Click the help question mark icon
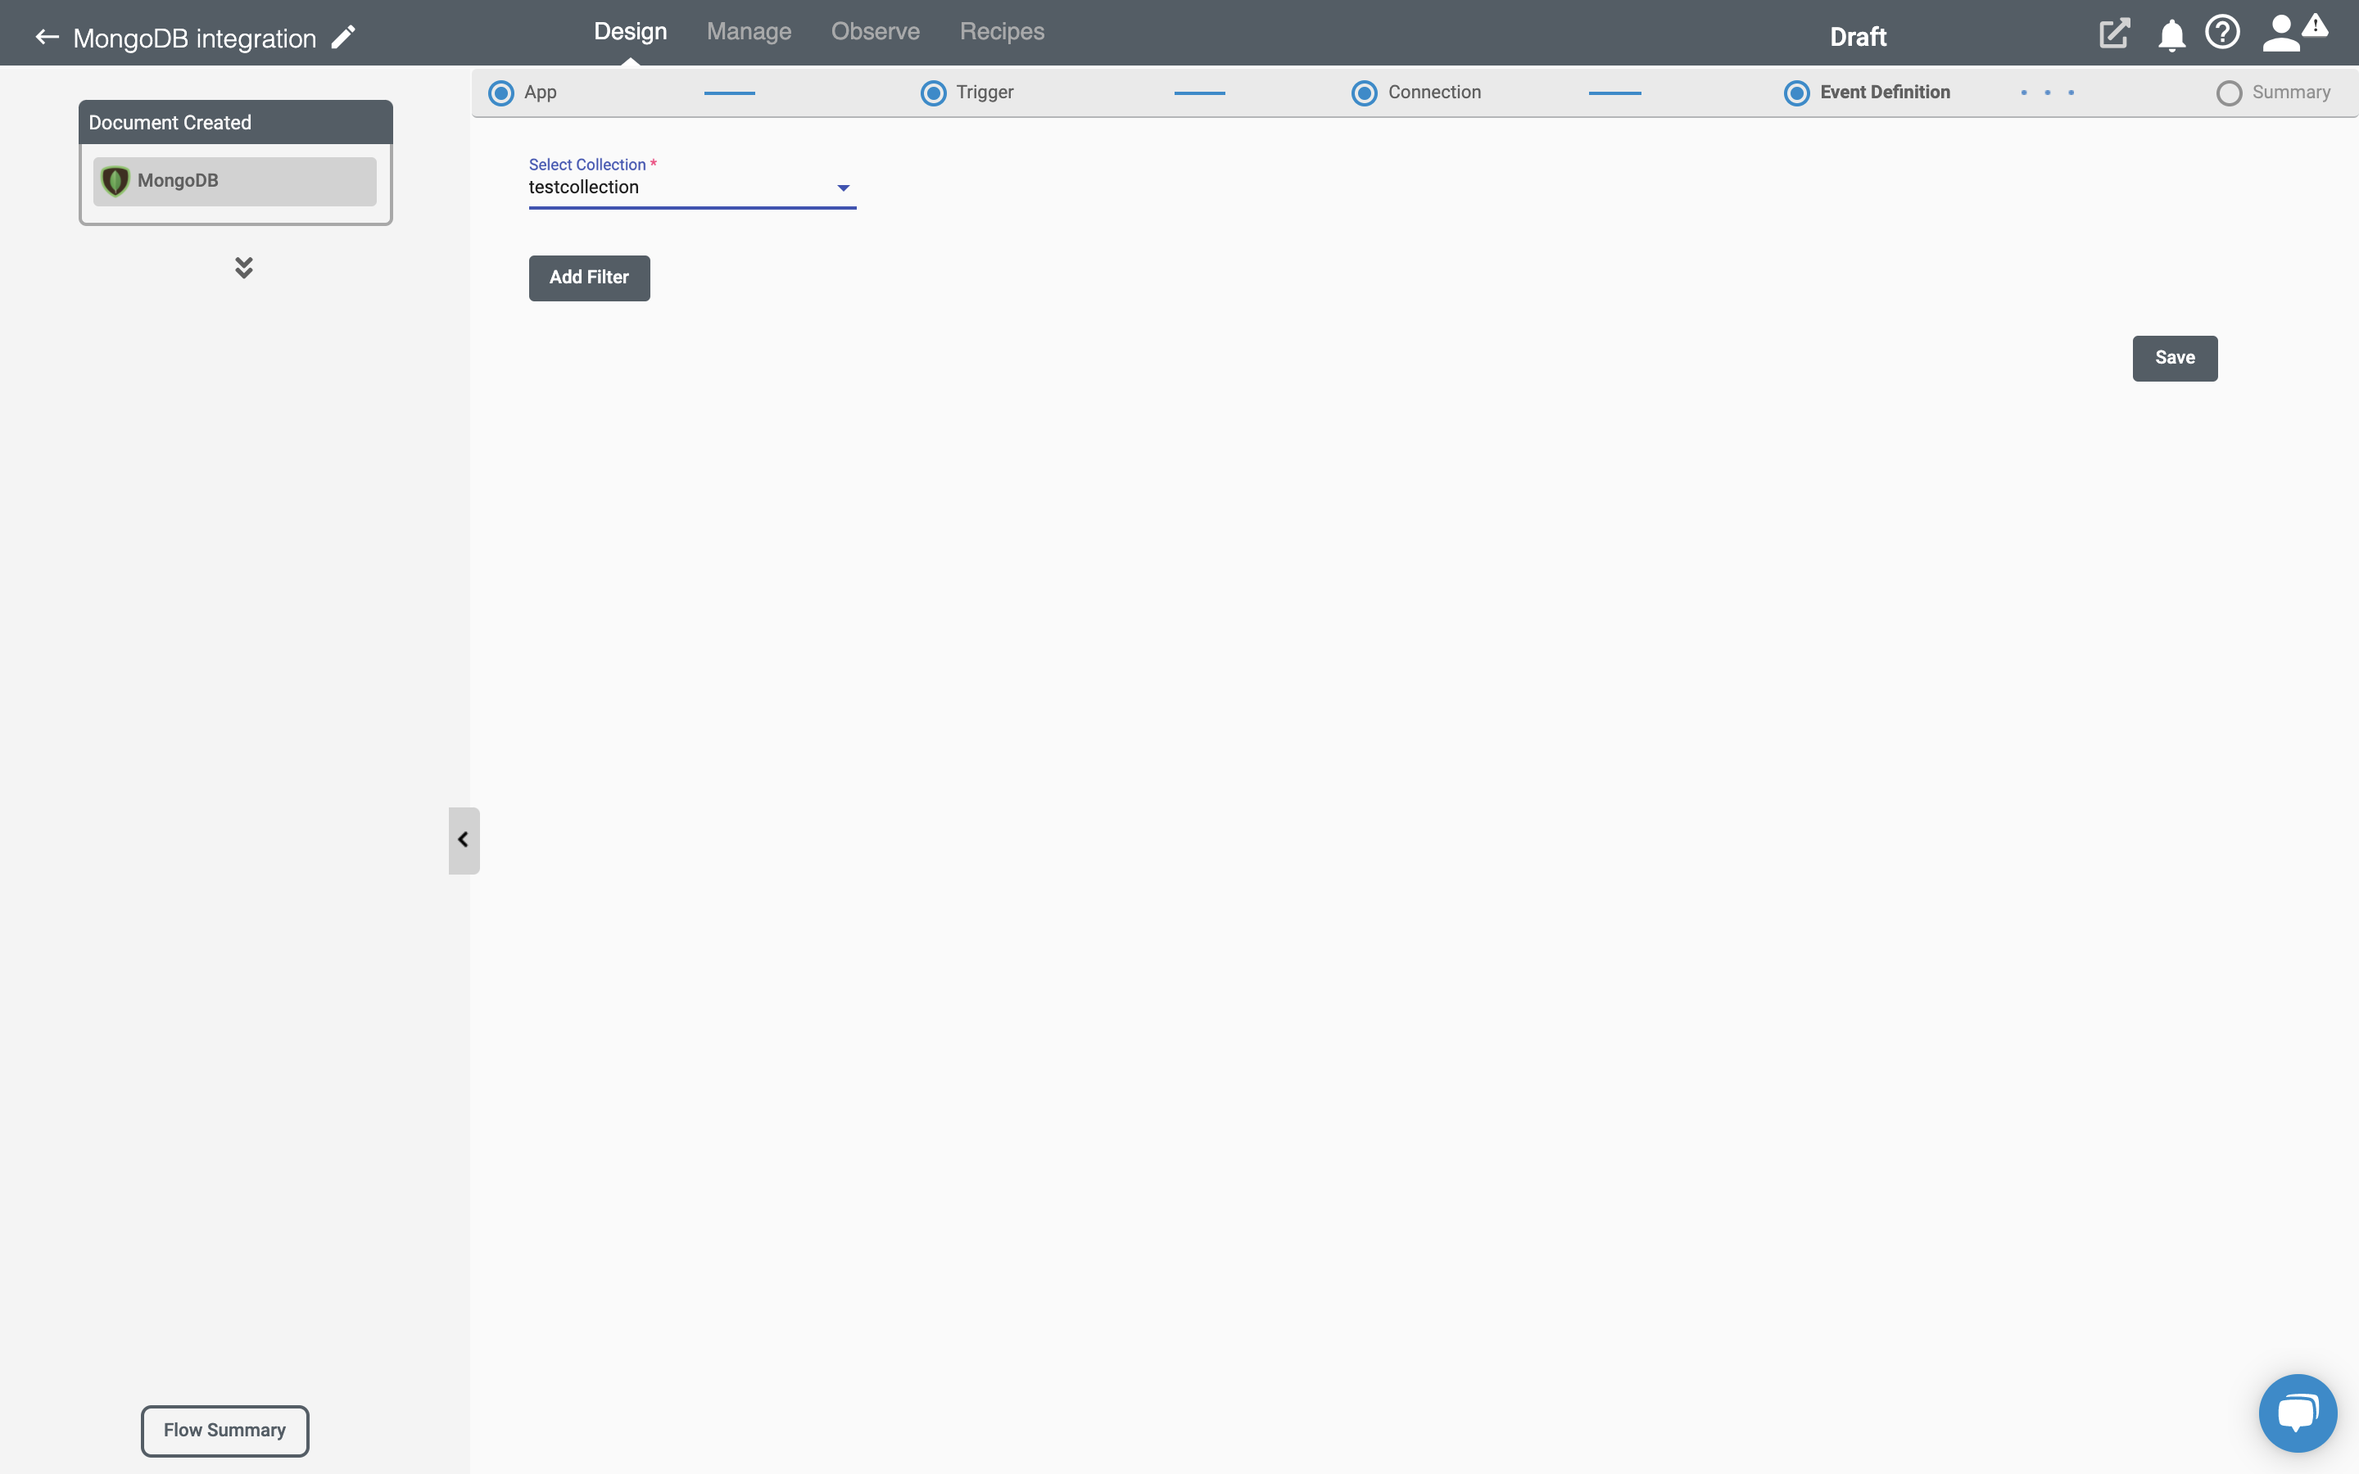2359x1474 pixels. [2221, 30]
